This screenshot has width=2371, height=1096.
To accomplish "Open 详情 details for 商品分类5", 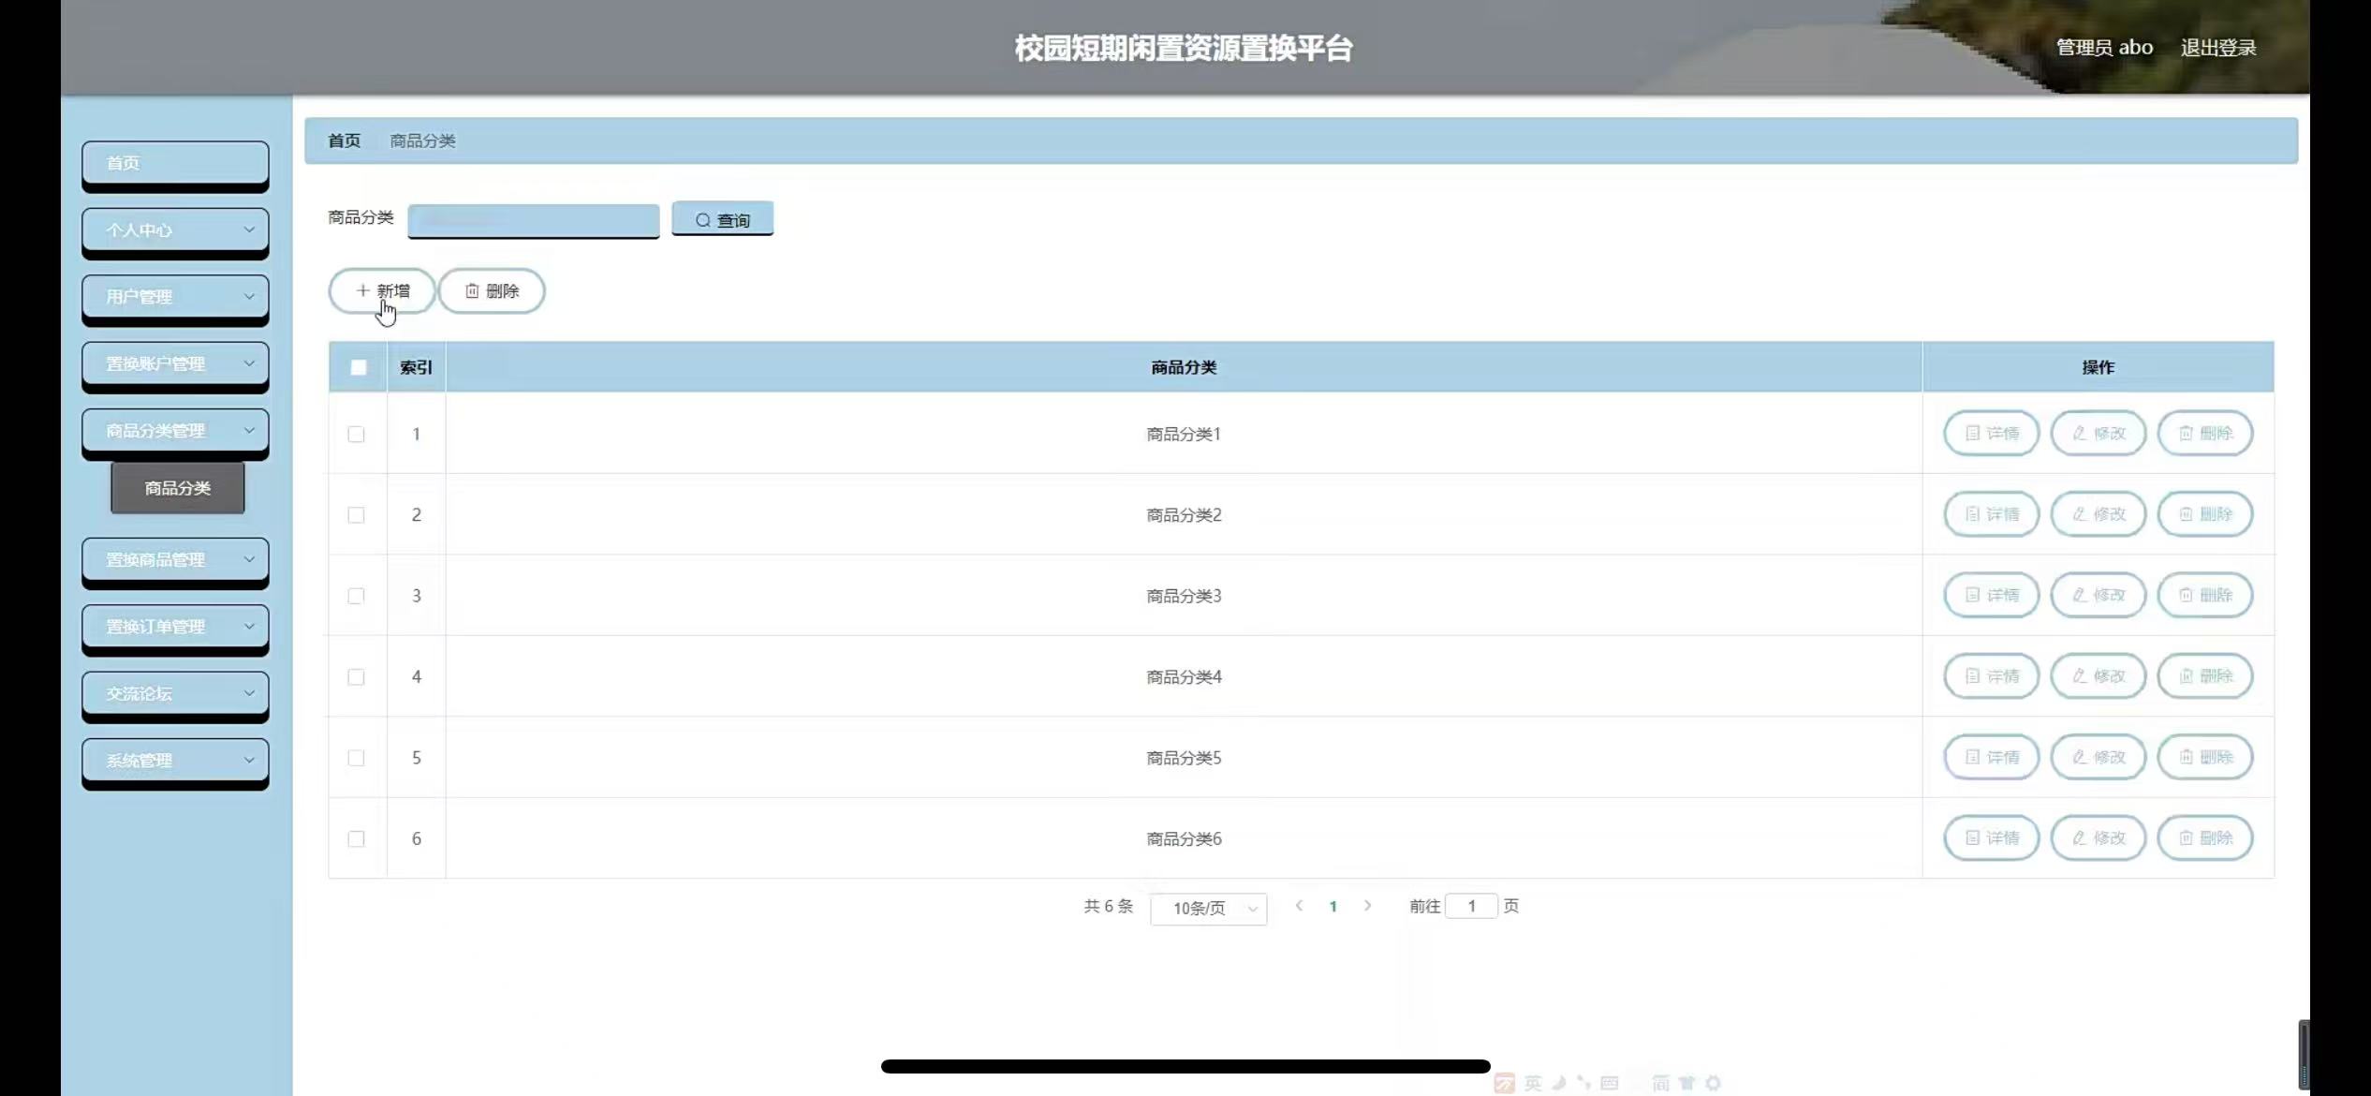I will click(1991, 757).
